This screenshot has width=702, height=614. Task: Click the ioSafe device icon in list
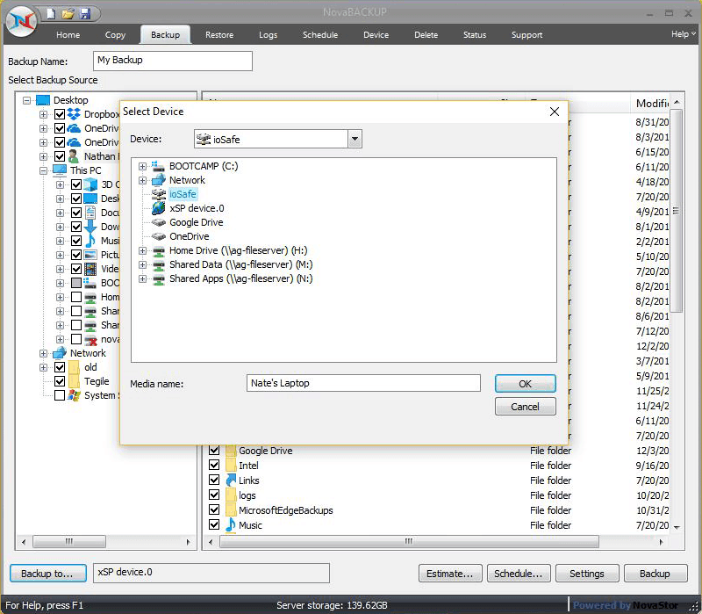pos(159,194)
